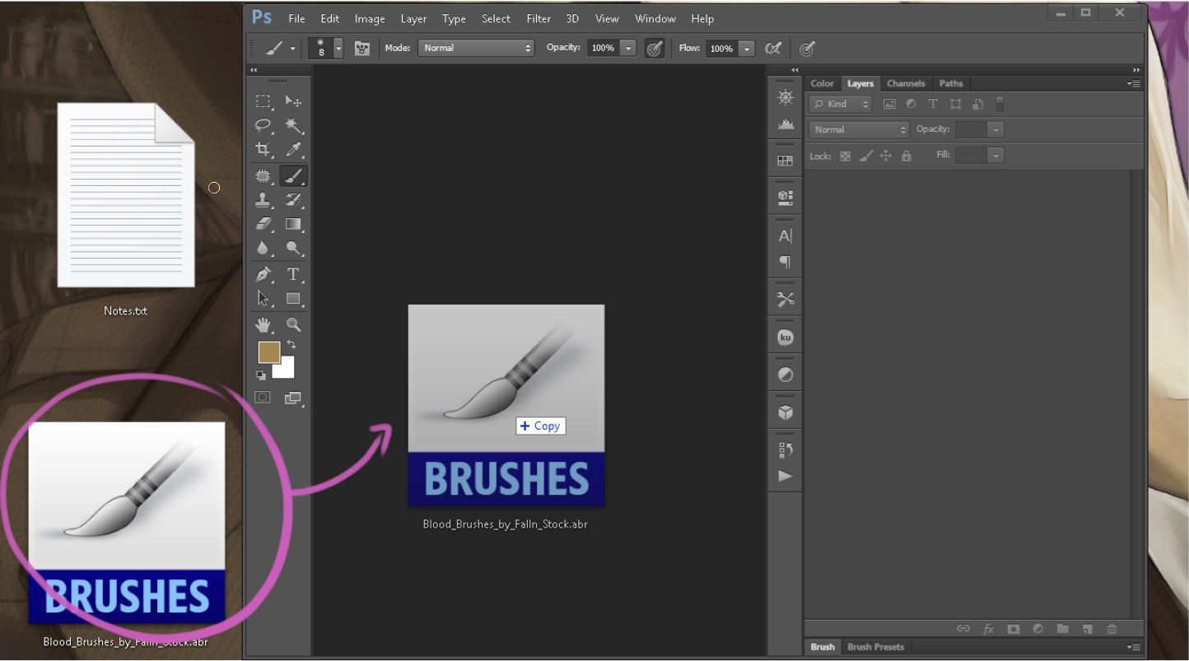Open the Brush Presets tab
Image resolution: width=1189 pixels, height=661 pixels.
(875, 647)
